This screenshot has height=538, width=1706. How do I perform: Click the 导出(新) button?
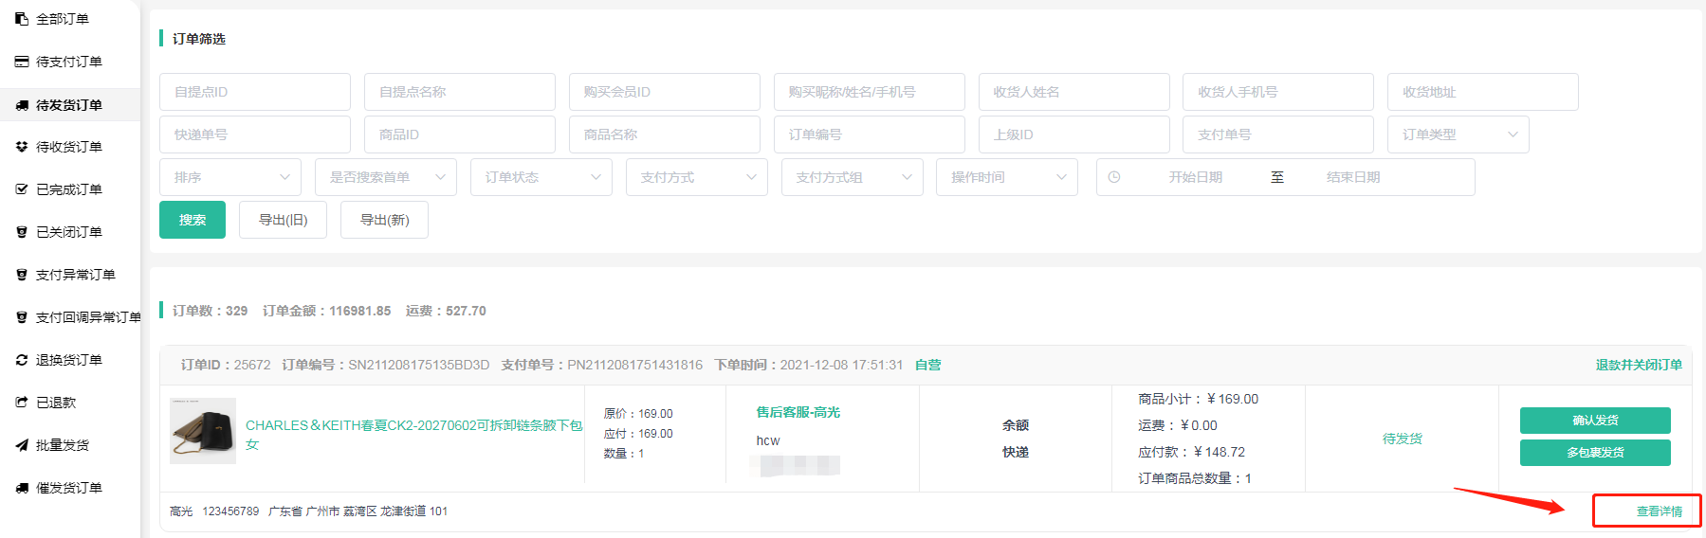(385, 220)
